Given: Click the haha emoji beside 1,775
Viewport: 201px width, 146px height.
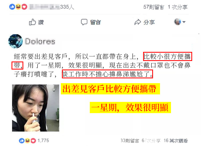Looking at the screenshot, I should [27, 141].
